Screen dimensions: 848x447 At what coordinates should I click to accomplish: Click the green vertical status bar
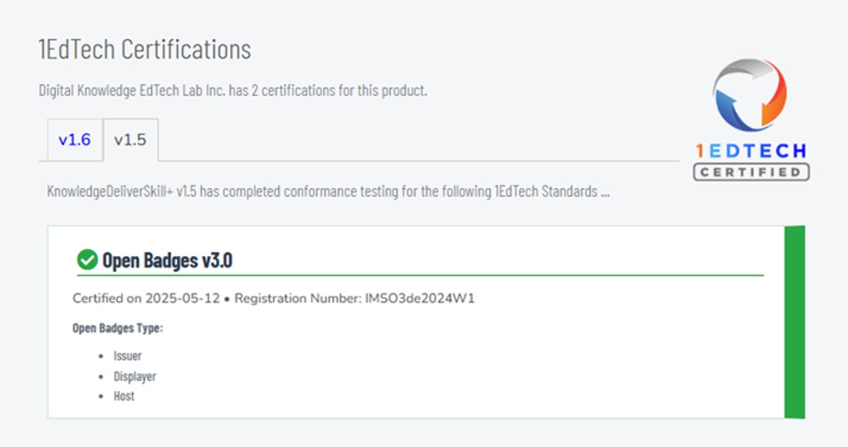[x=794, y=322]
